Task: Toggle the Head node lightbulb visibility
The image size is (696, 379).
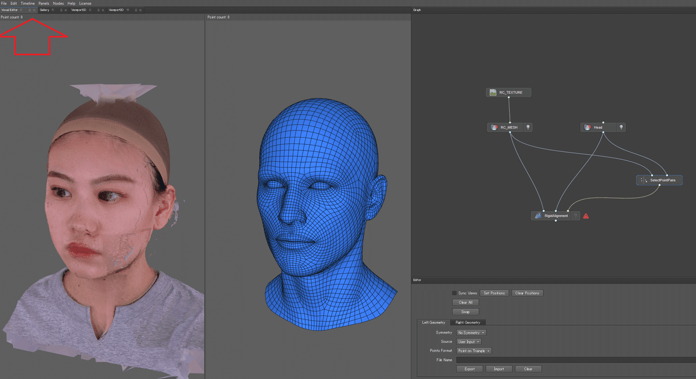Action: coord(621,127)
